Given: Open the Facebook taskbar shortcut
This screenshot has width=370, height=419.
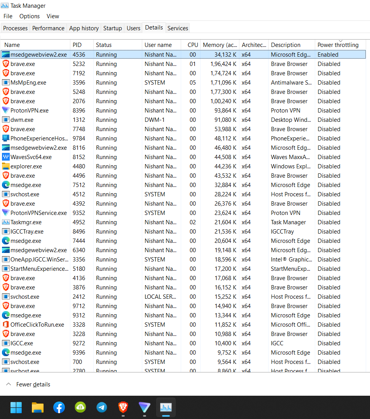Looking at the screenshot, I should click(59, 407).
